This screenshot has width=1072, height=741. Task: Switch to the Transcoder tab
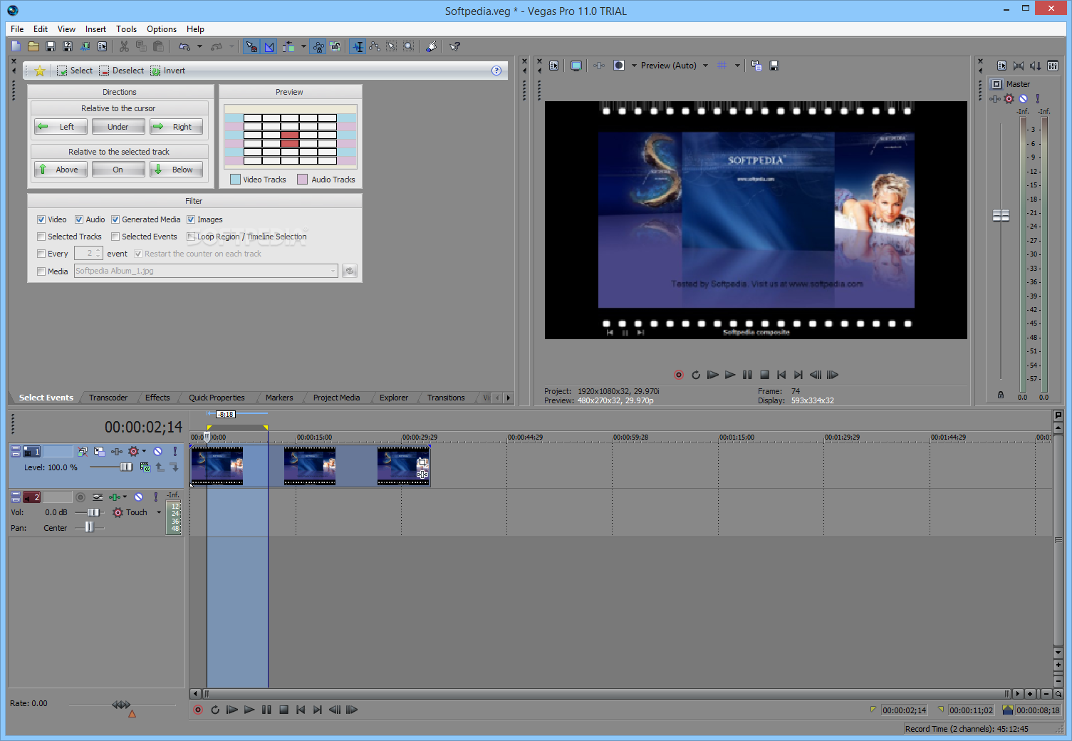[108, 398]
